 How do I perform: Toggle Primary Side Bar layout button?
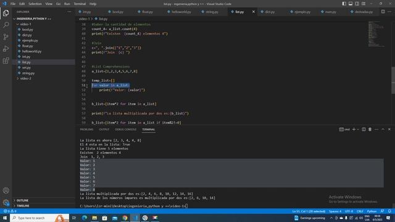[344, 4]
